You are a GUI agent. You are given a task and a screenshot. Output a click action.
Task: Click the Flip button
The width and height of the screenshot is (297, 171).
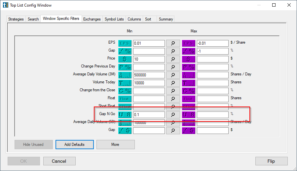point(271,161)
